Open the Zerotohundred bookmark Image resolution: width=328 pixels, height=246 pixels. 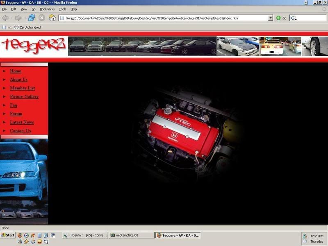tap(27, 27)
